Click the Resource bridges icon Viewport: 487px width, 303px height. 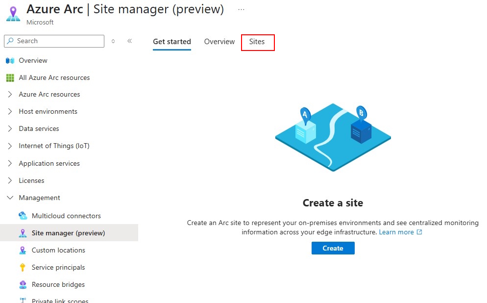pyautogui.click(x=23, y=284)
